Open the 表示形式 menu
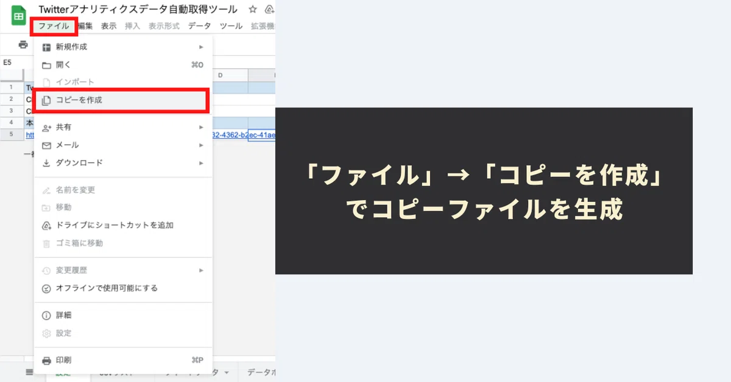 point(164,26)
